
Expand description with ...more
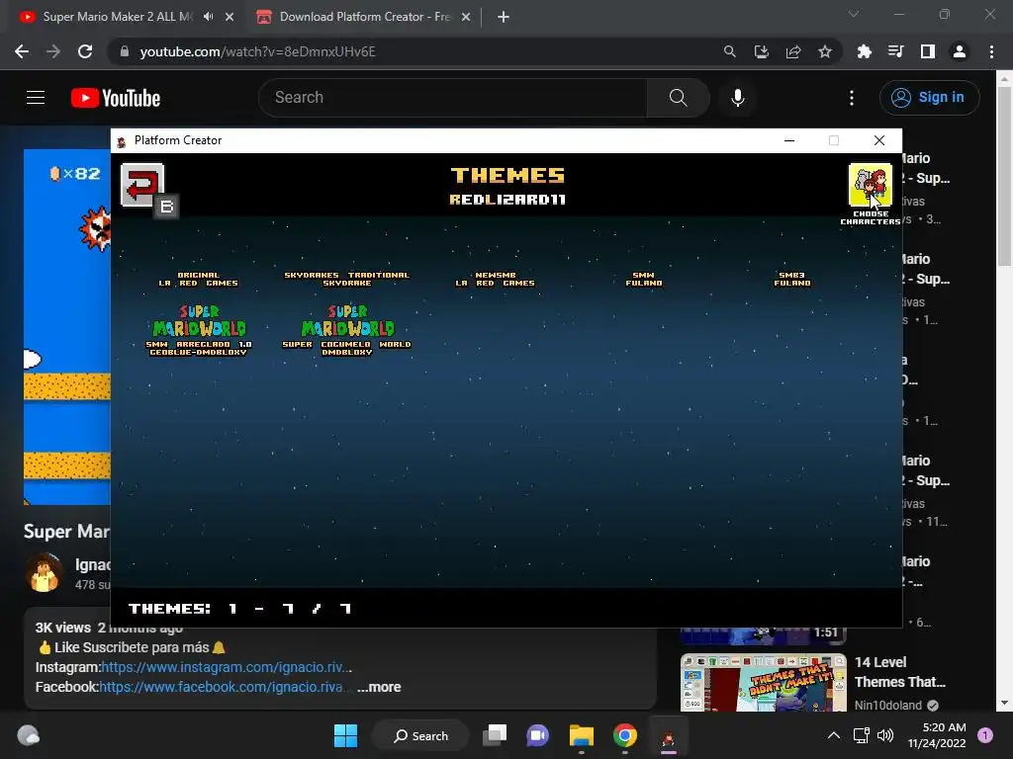click(x=379, y=687)
